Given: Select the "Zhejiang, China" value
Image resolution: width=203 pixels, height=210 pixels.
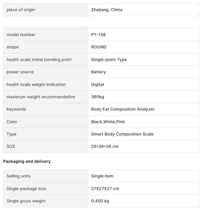Looking at the screenshot, I should tap(107, 10).
